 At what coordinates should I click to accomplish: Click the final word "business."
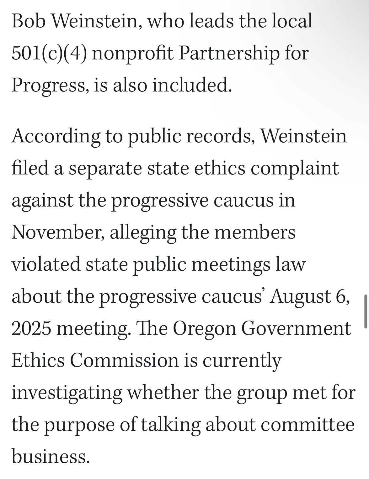(x=51, y=457)
